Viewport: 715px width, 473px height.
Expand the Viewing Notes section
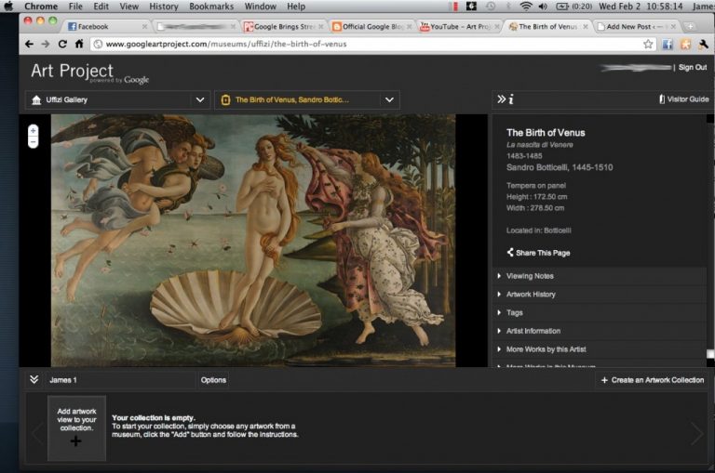(600, 276)
